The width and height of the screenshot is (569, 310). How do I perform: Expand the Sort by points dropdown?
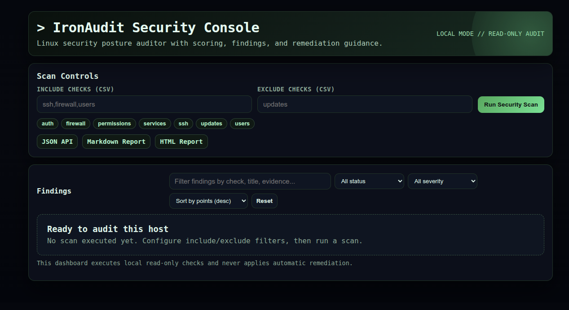pos(208,201)
